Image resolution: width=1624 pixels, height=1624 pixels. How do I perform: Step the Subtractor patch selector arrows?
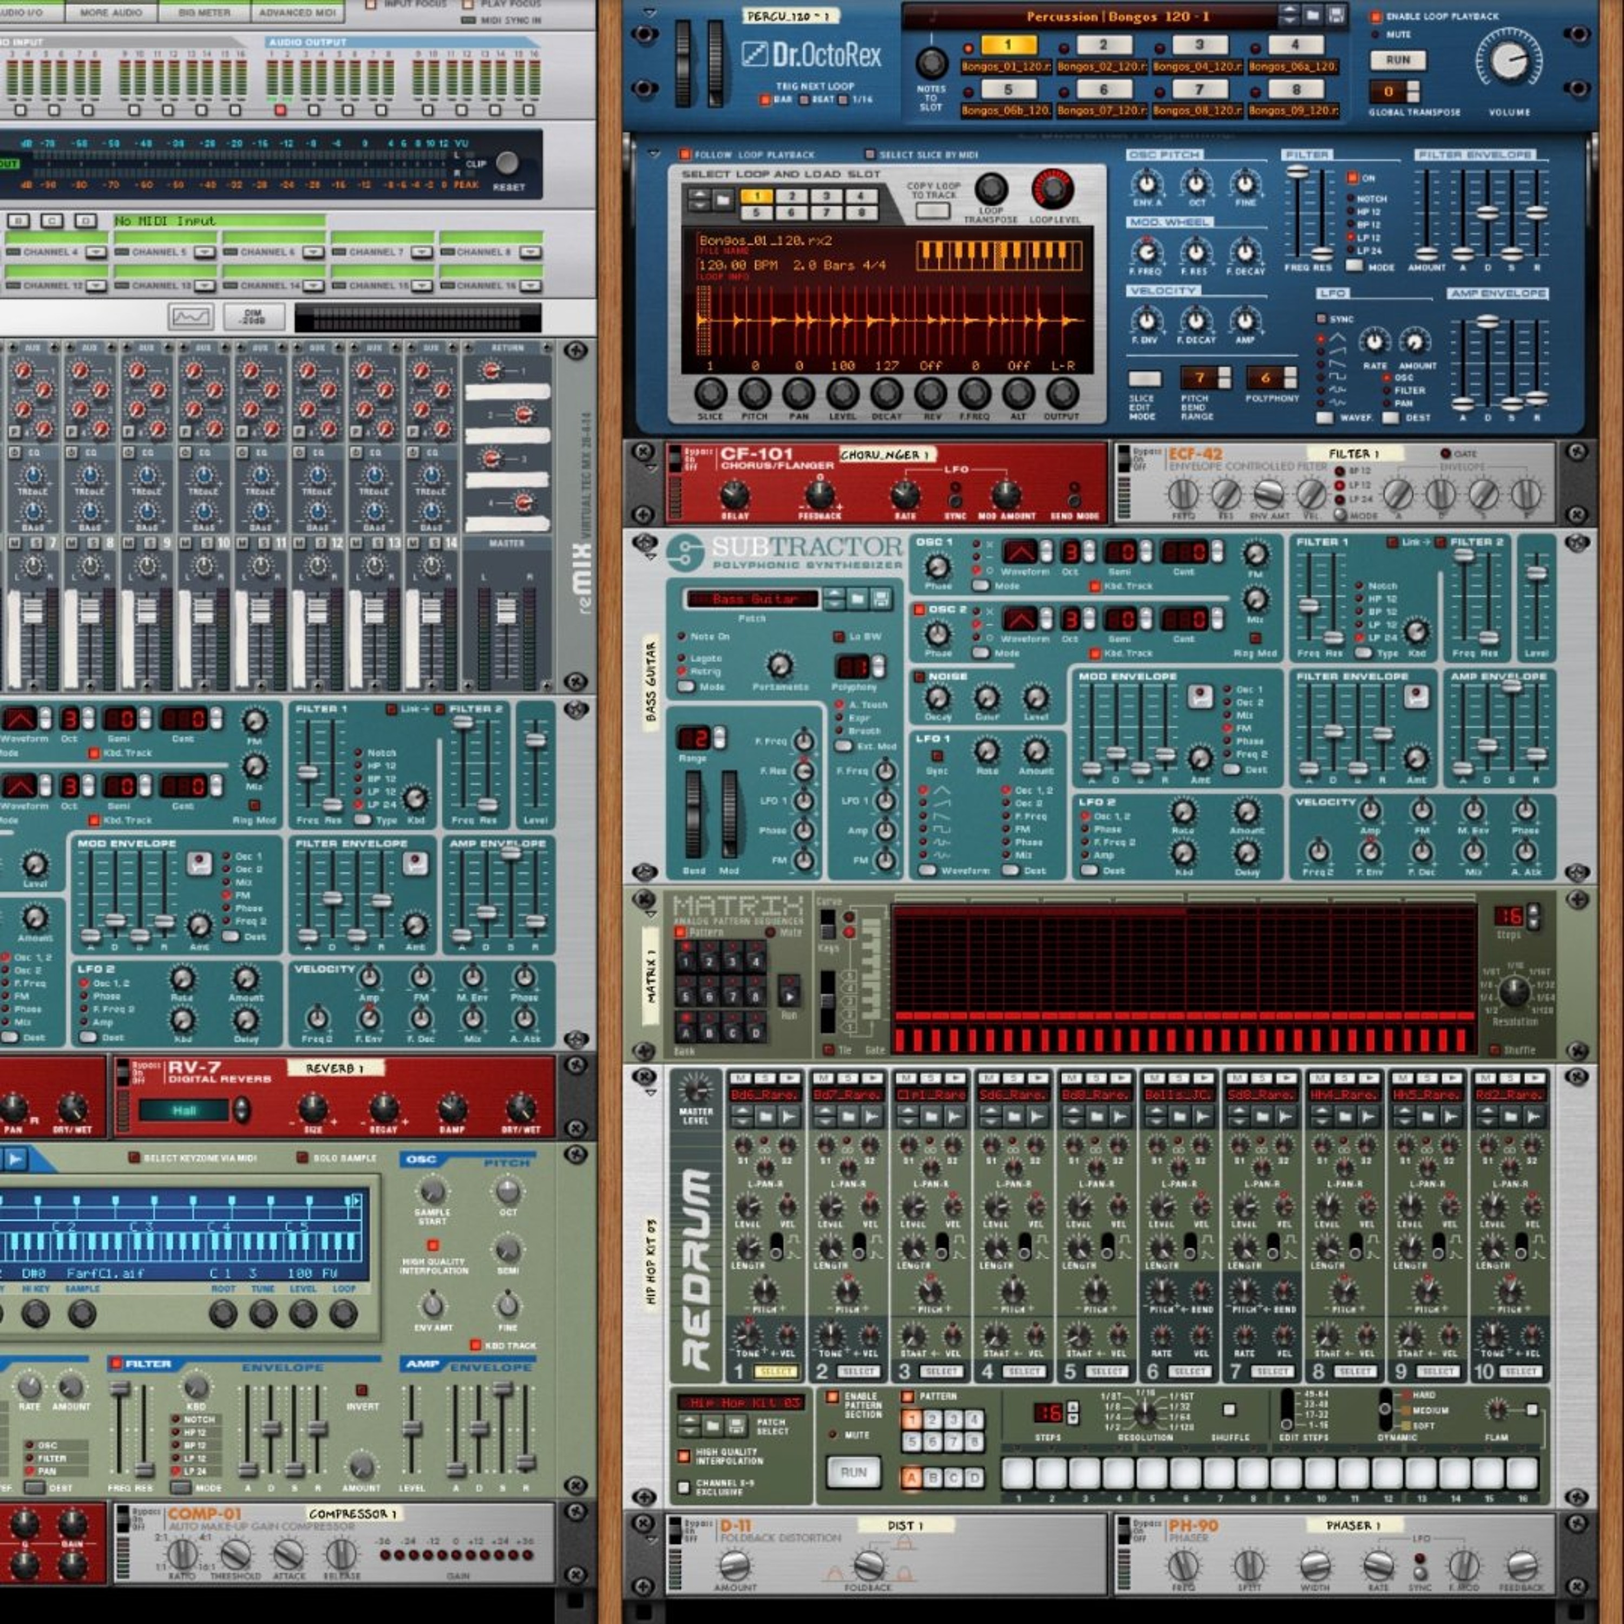[834, 599]
